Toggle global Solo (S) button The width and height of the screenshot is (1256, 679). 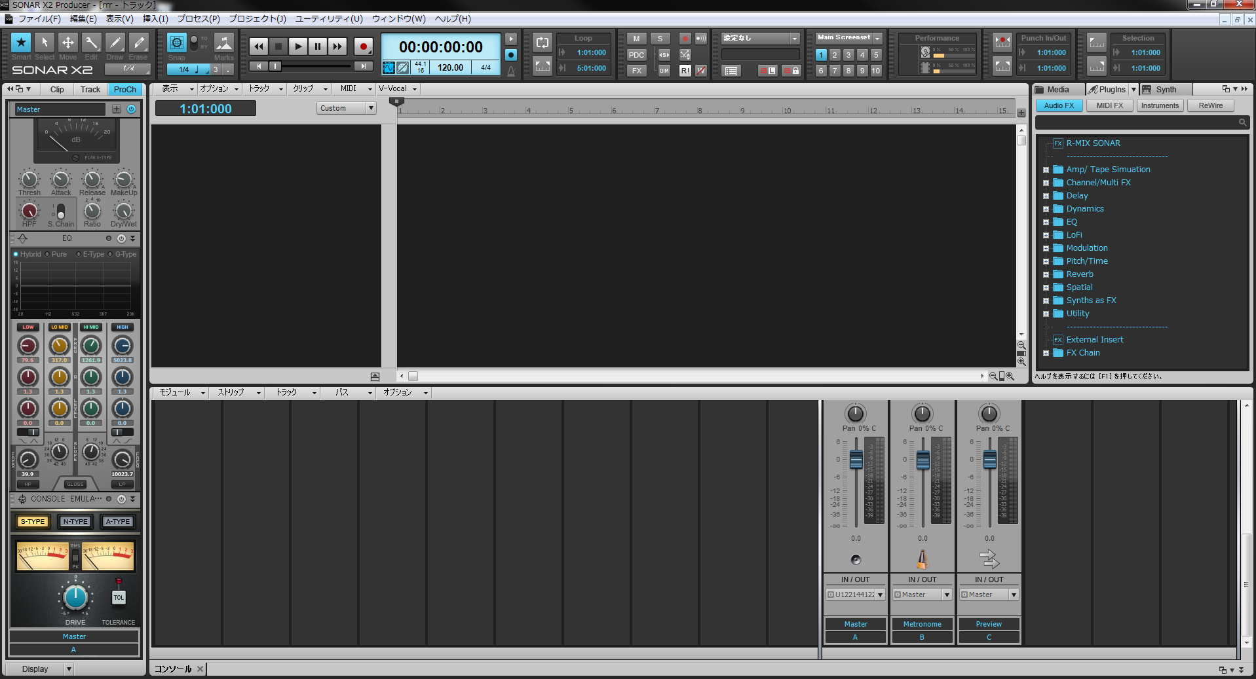[660, 39]
